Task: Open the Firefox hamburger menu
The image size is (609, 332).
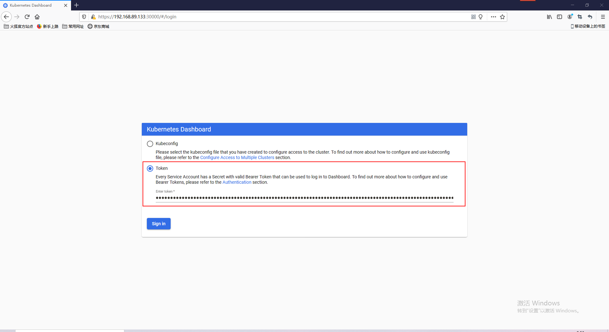Action: (603, 17)
